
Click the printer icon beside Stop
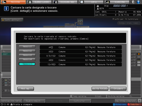click(x=98, y=6)
